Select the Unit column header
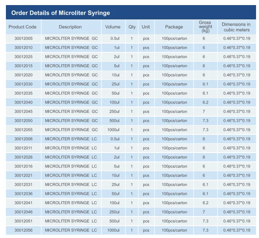Viewport: 259px width, 238px height. tap(146, 27)
